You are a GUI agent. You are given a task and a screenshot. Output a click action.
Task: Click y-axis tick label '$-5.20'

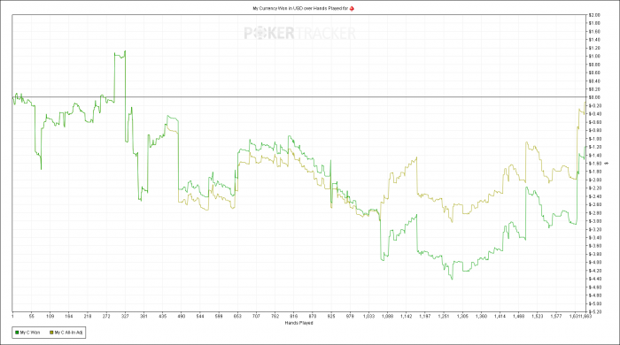tap(594, 312)
